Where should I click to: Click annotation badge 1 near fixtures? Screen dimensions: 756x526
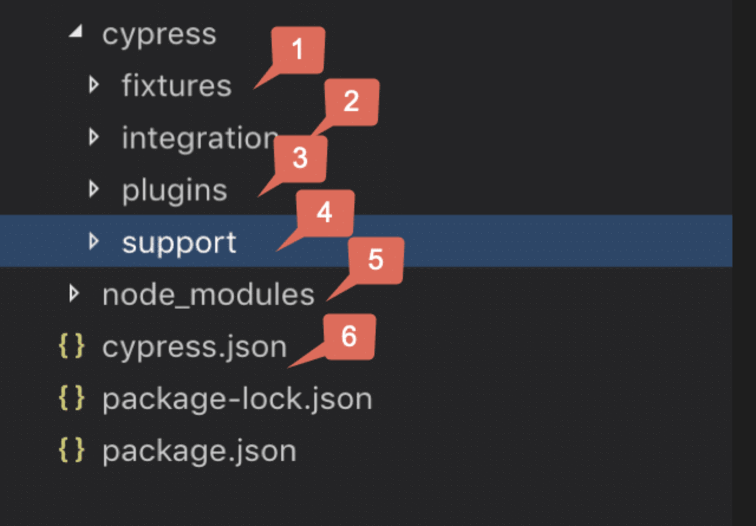298,50
